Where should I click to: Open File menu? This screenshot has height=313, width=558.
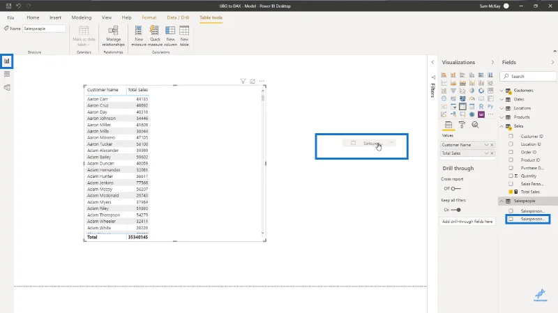click(10, 17)
